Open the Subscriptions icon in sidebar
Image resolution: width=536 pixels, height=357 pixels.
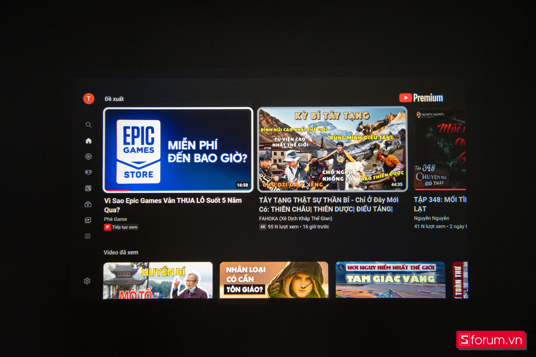88,204
